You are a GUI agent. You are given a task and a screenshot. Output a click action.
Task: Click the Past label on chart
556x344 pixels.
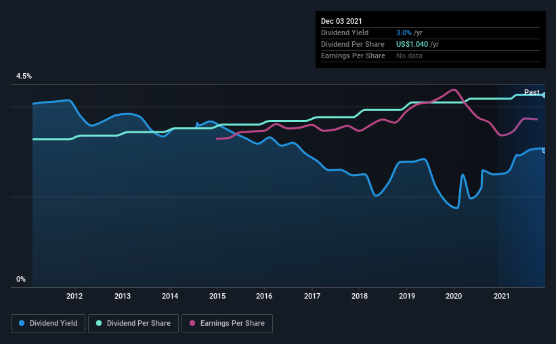[532, 92]
